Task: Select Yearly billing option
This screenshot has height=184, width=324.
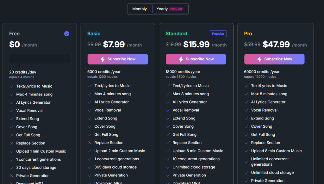Action: click(x=162, y=9)
